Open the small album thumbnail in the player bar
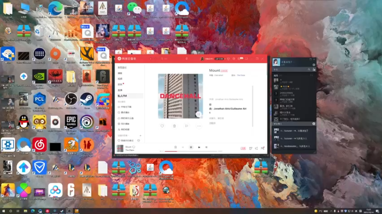 [120, 148]
